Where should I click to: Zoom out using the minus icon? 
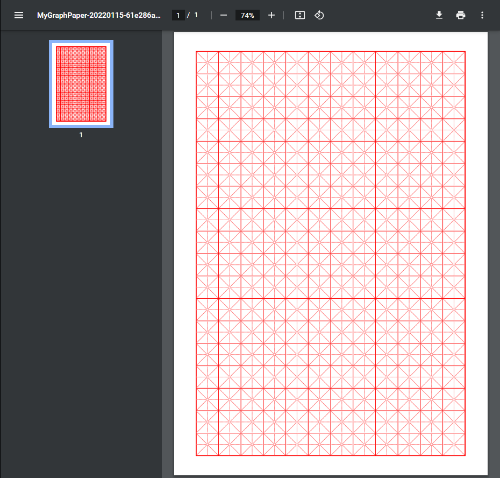(224, 15)
